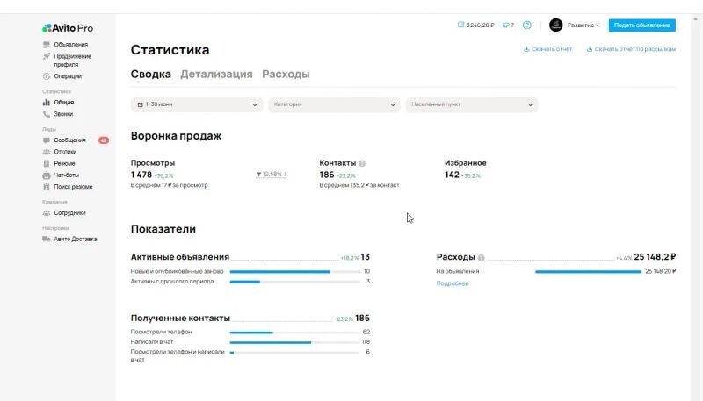This screenshot has height=401, width=703.
Task: Open the Чат-боты section
Action: (x=67, y=175)
